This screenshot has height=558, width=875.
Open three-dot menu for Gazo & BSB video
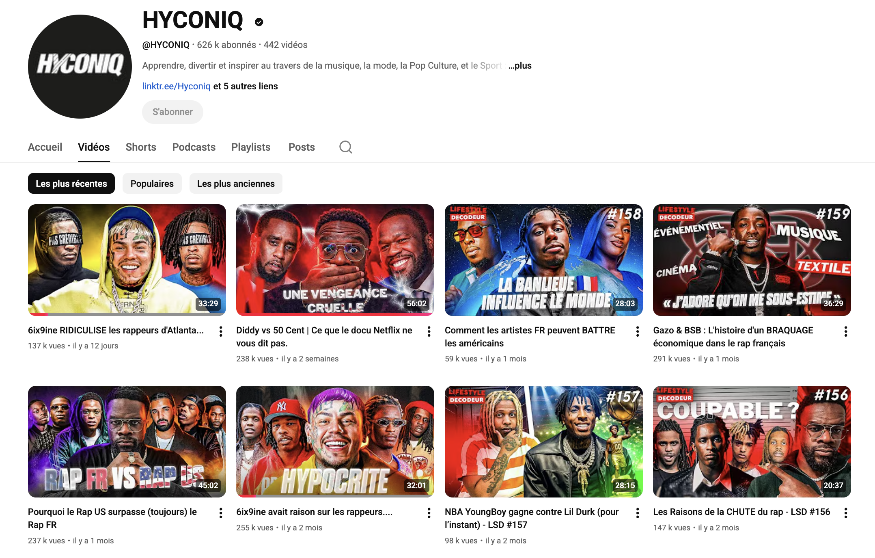pyautogui.click(x=846, y=331)
